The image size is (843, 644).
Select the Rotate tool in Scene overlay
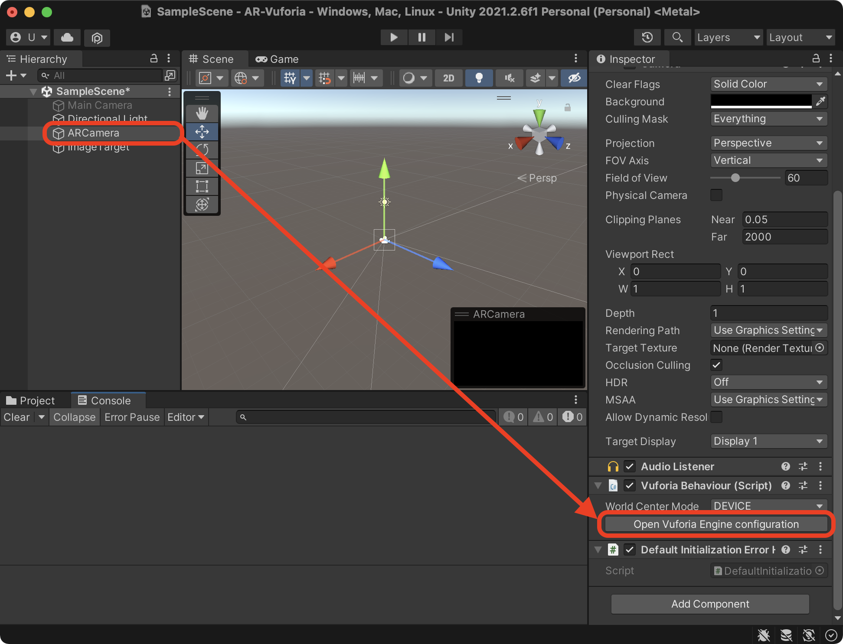pyautogui.click(x=202, y=150)
